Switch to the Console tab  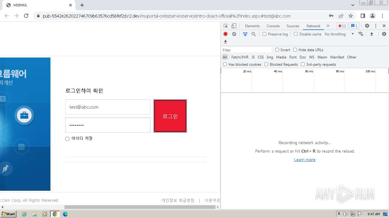click(273, 26)
